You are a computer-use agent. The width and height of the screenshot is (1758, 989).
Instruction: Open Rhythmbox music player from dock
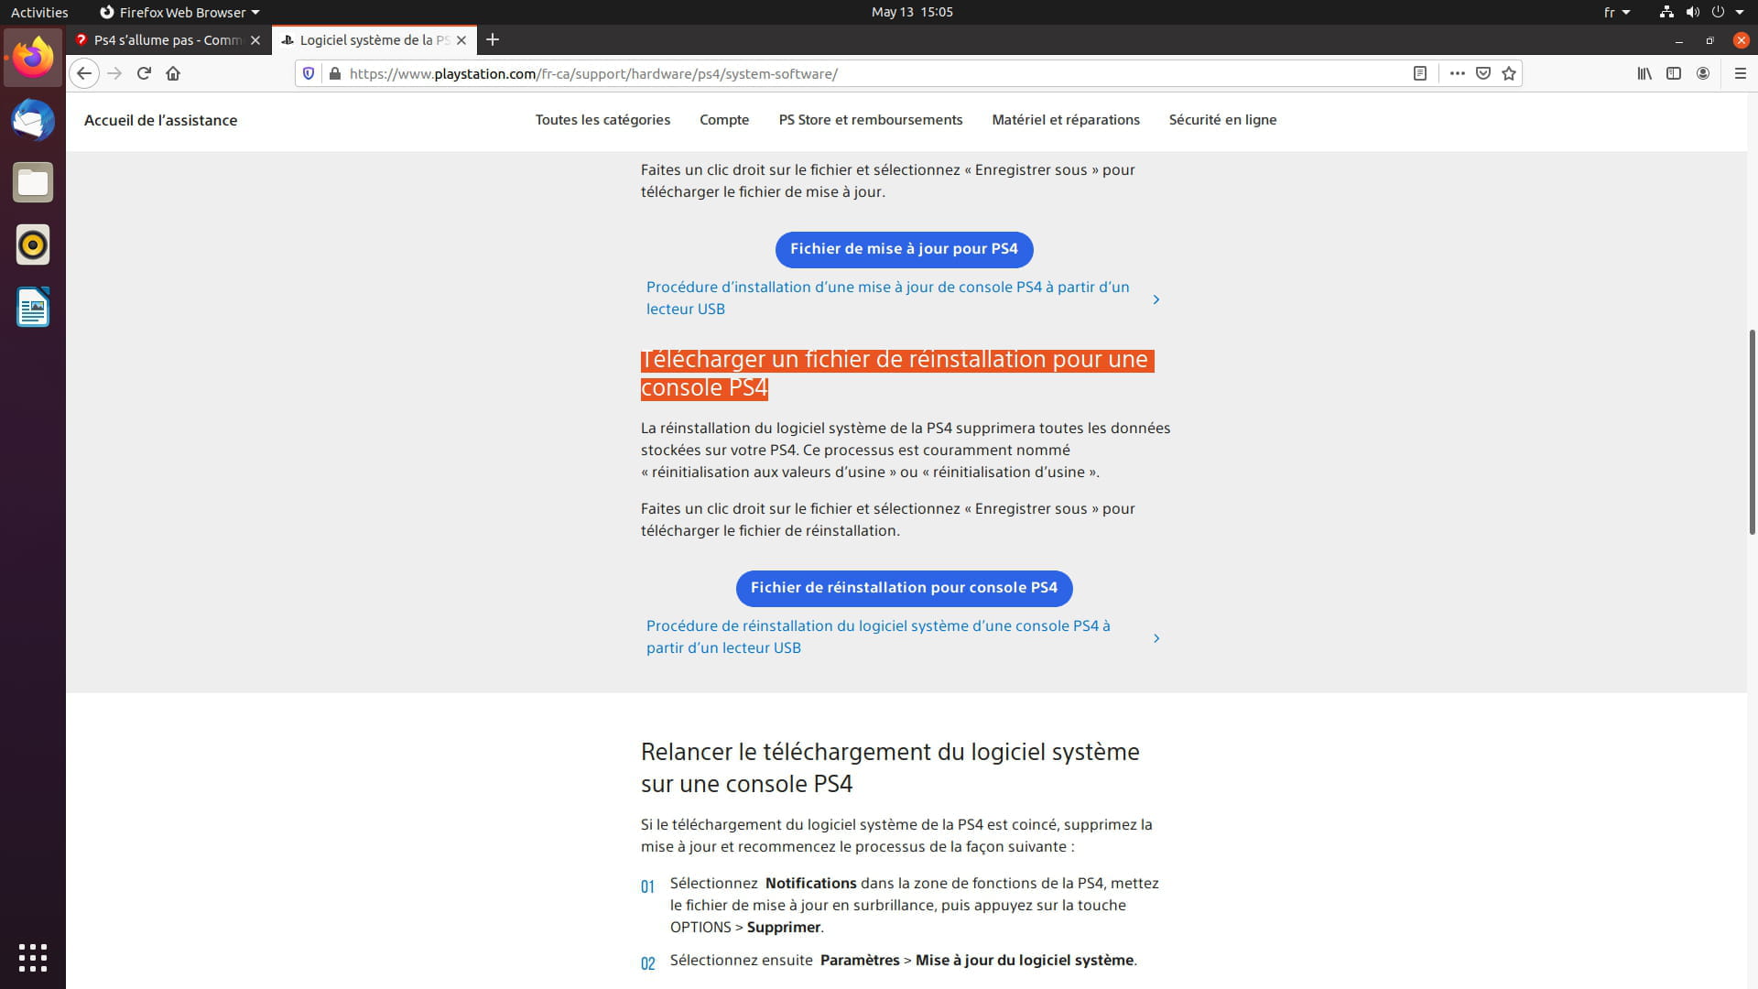(x=33, y=245)
